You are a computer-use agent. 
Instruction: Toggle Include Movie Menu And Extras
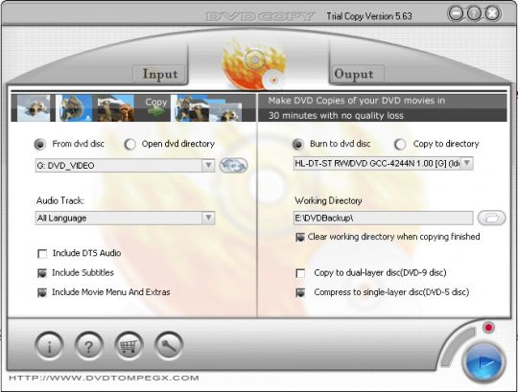pyautogui.click(x=42, y=292)
